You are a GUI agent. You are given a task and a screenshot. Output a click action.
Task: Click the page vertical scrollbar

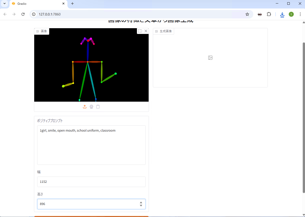(x=304, y=117)
